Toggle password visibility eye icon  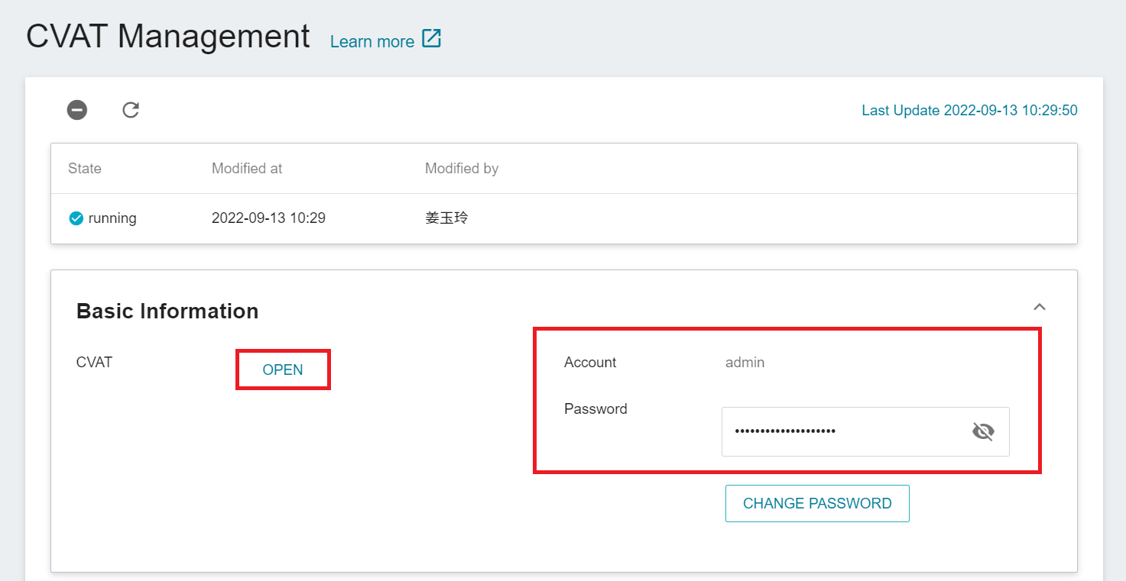983,432
